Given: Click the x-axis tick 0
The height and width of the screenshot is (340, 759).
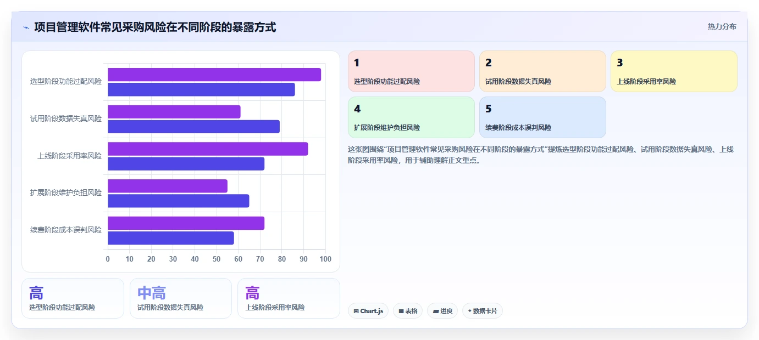Looking at the screenshot, I should pos(108,259).
